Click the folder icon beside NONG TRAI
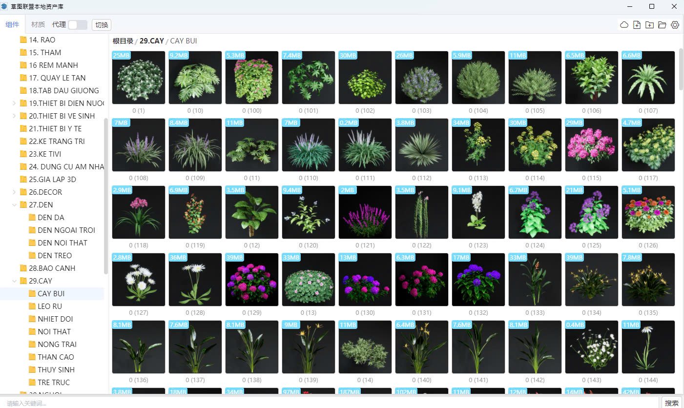This screenshot has height=408, width=684. pyautogui.click(x=32, y=344)
